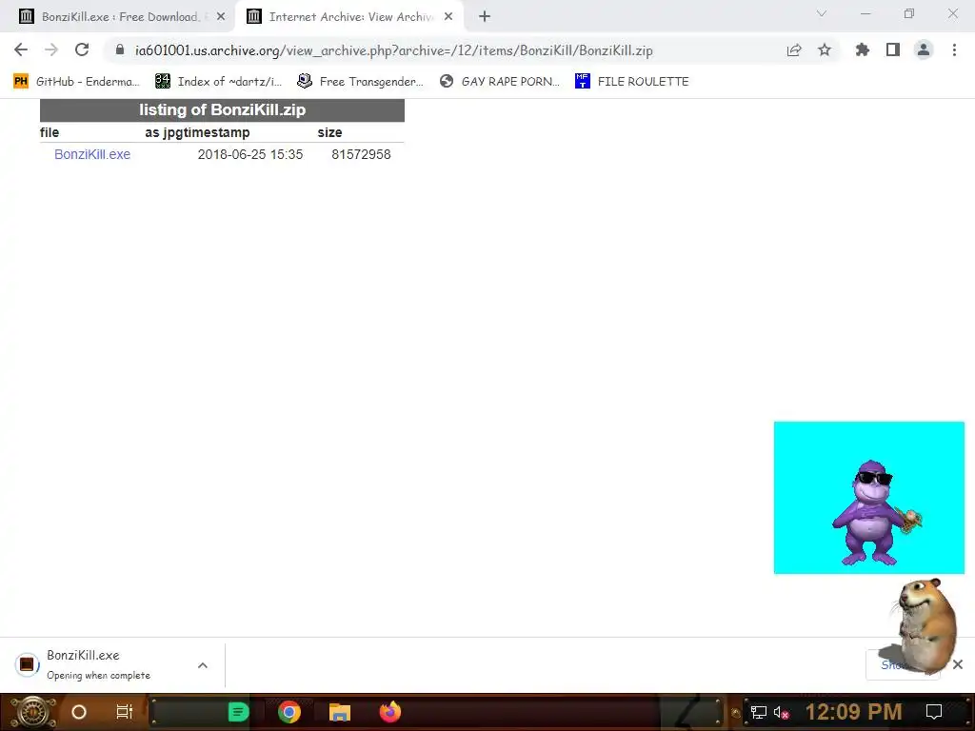975x731 pixels.
Task: Click the 12:09 PM taskbar clock
Action: pyautogui.click(x=854, y=712)
